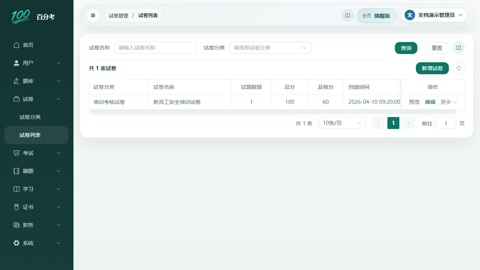Select page 1 in pagination
The image size is (480, 270).
[x=393, y=123]
